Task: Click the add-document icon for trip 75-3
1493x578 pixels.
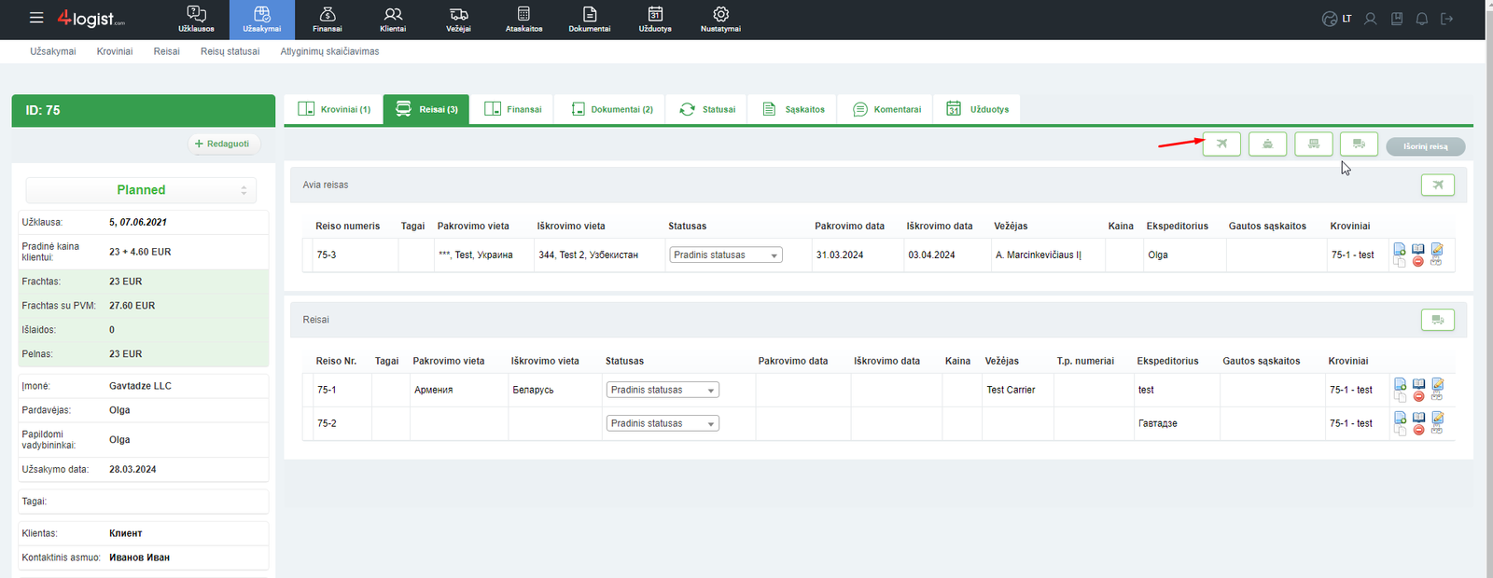Action: coord(1400,249)
